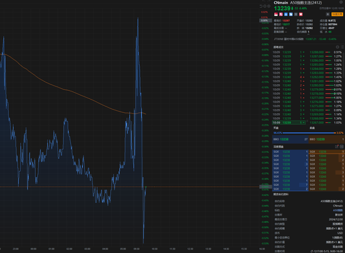Toggle depth layout square icon
The image size is (345, 253).
[342, 147]
